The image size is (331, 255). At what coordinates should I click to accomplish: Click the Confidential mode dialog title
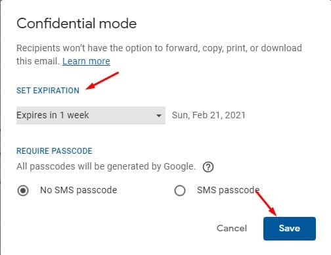point(77,24)
